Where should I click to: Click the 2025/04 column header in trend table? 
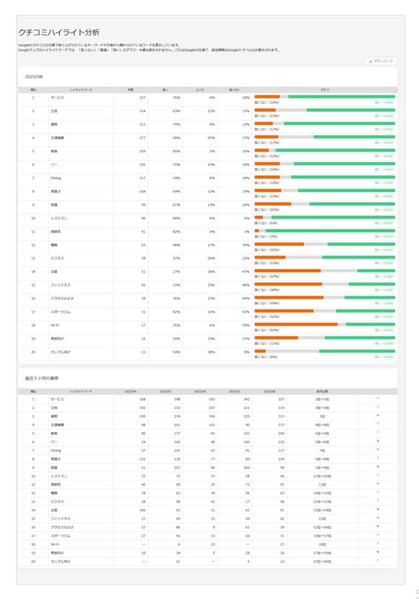[131, 391]
